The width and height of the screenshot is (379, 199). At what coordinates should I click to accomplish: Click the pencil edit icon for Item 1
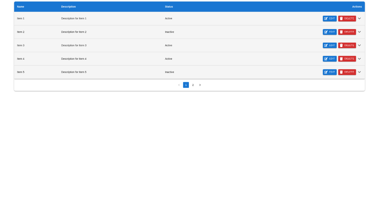(x=326, y=18)
